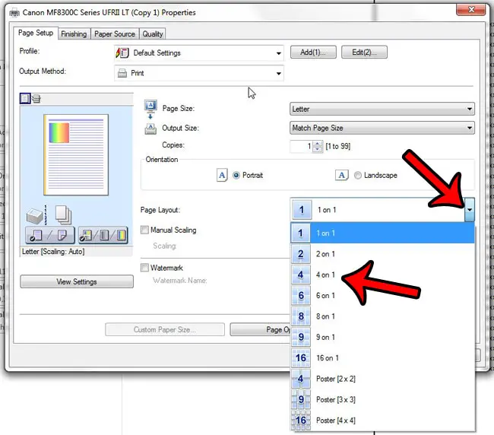Screen dimensions: 494x435
Task: Click the copies collate pages icon
Action: (63, 214)
